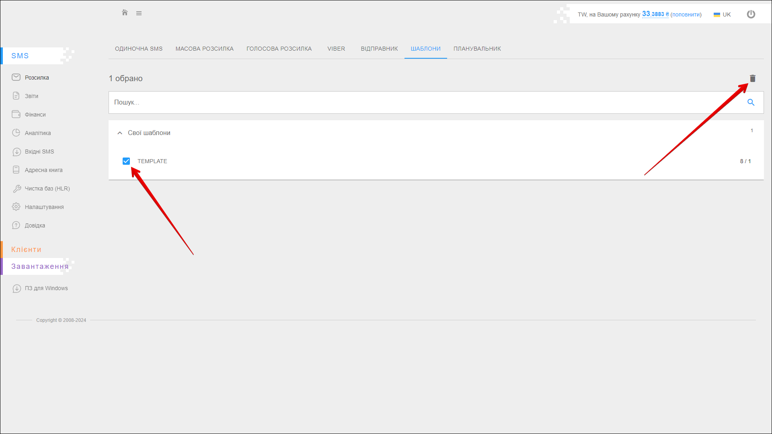Screen dimensions: 772x434
Task: Click Аналітика pie chart icon
Action: point(16,133)
